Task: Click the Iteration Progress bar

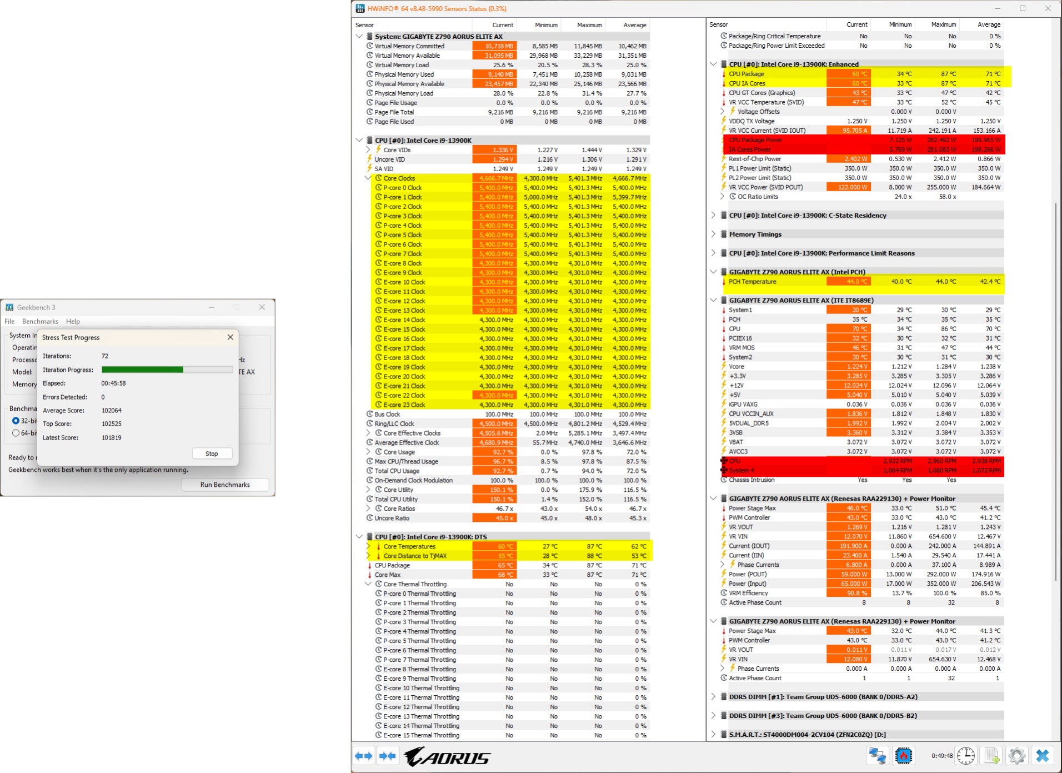Action: (x=167, y=370)
